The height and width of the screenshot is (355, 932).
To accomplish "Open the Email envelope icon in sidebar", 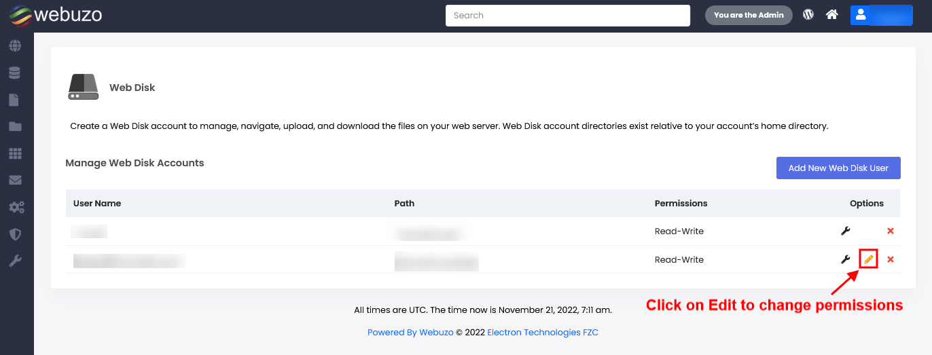I will (15, 181).
